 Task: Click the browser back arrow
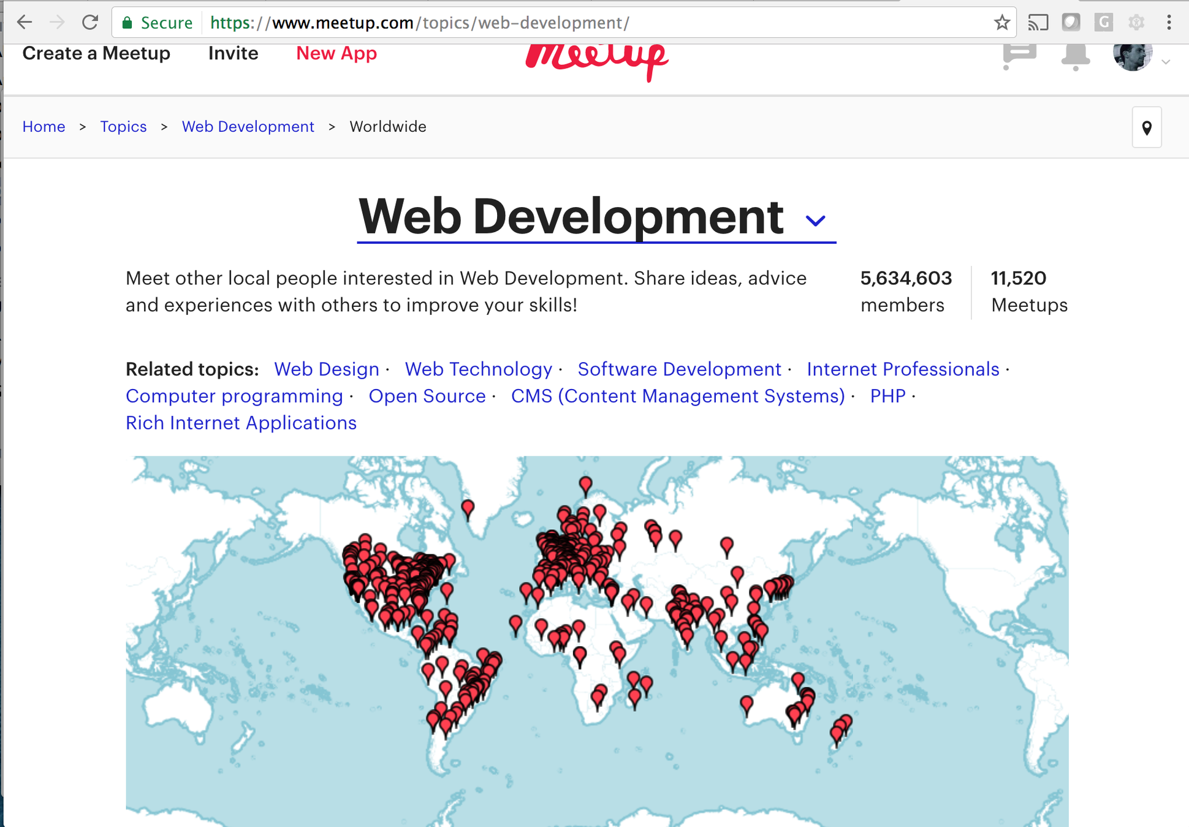click(25, 23)
